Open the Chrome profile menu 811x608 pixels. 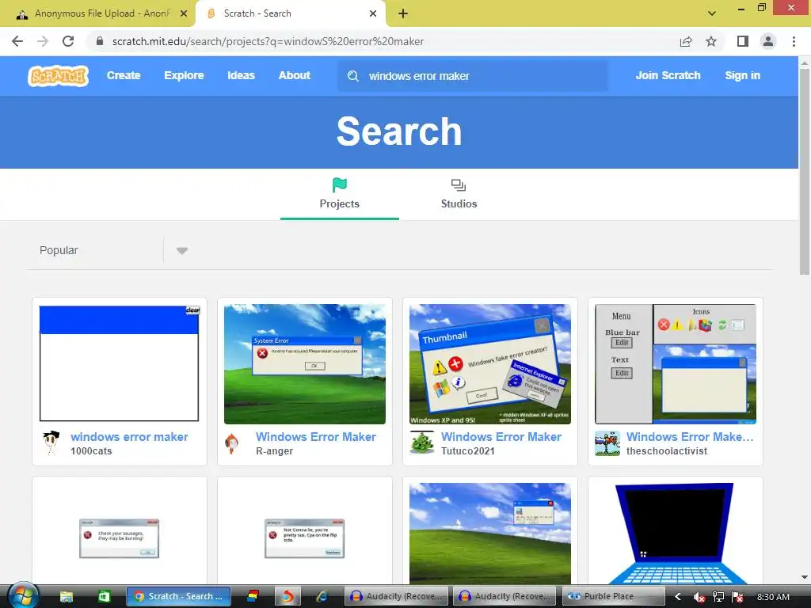(x=768, y=41)
